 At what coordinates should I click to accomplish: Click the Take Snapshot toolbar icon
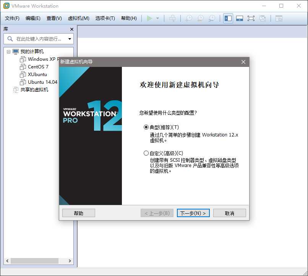click(x=189, y=18)
